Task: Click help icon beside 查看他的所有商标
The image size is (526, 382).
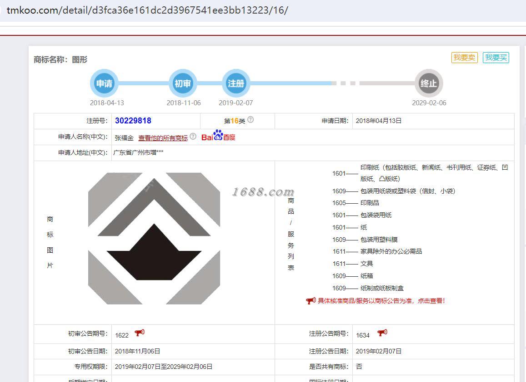Action: [193, 136]
